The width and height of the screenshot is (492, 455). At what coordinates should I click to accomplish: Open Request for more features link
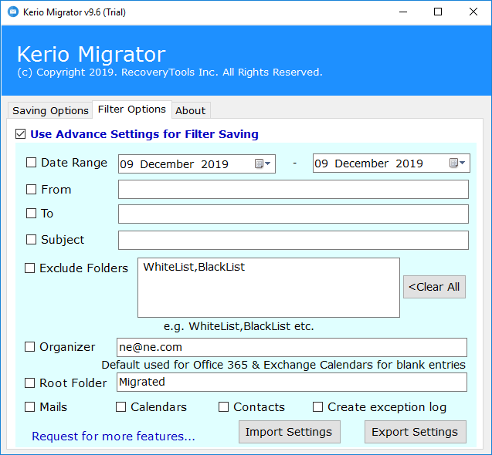tap(114, 436)
